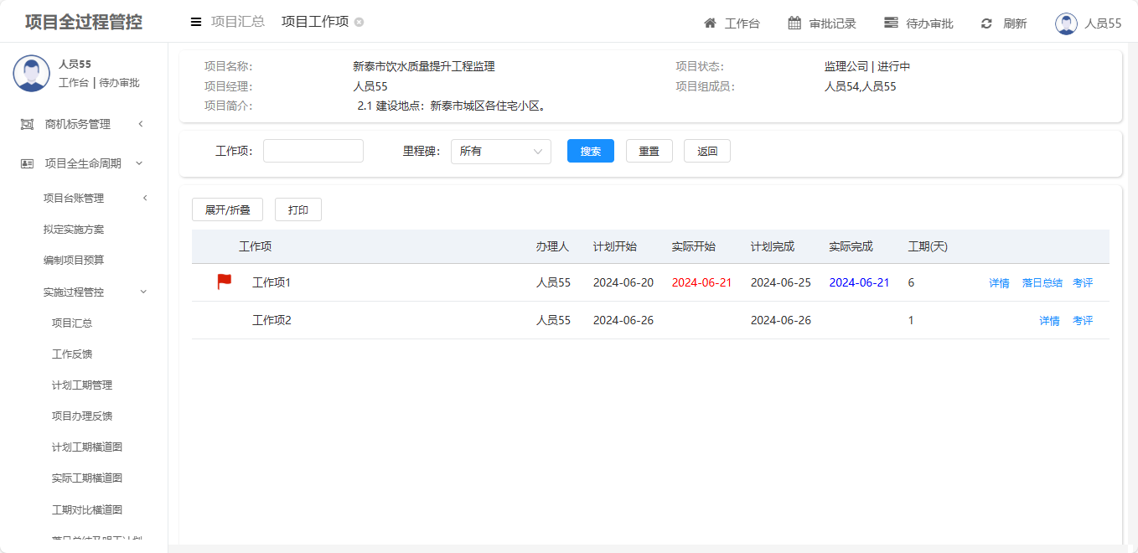Viewport: 1138px width, 553px height.
Task: Open 计划工期管理 in sidebar
Action: tap(82, 385)
